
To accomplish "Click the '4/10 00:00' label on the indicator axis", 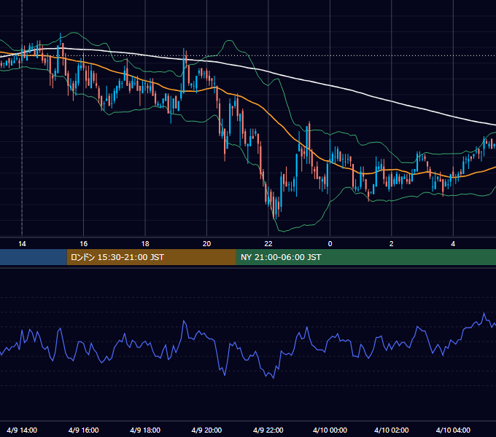I will point(330,430).
